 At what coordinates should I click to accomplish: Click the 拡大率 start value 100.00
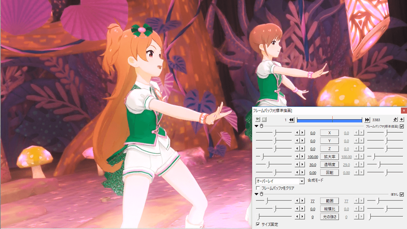click(312, 157)
